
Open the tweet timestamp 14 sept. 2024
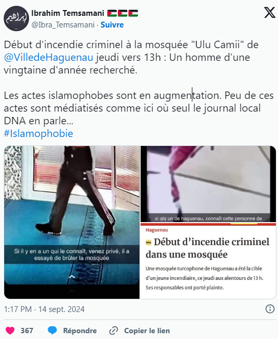pos(44,309)
